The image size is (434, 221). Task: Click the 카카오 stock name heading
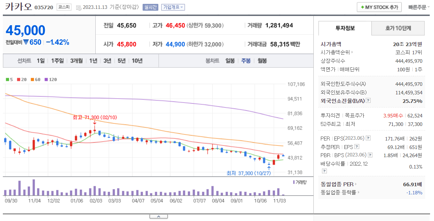coord(18,7)
